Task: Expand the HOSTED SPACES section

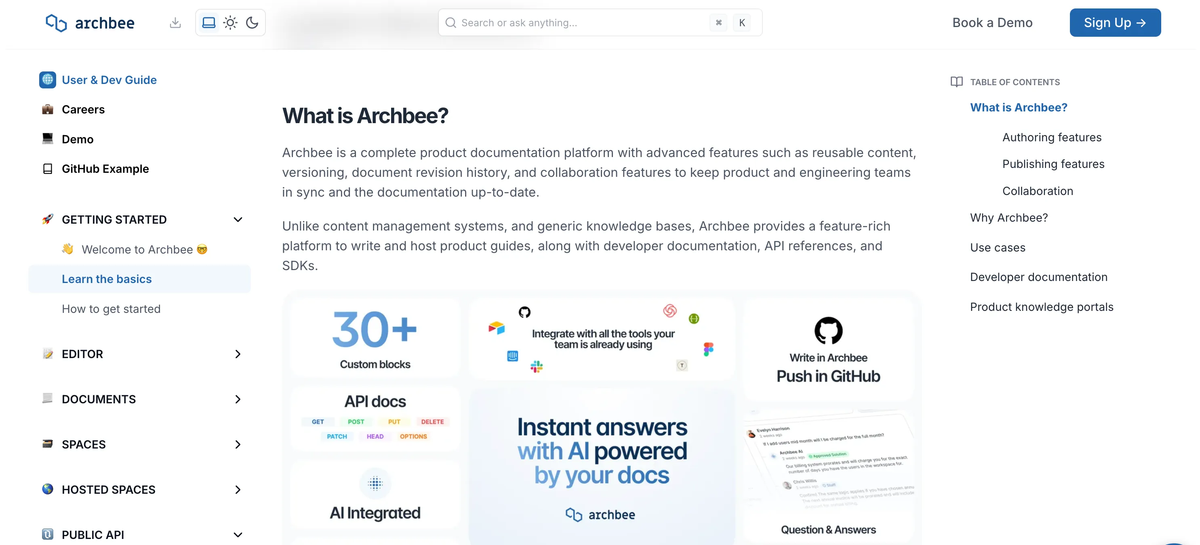Action: 238,490
